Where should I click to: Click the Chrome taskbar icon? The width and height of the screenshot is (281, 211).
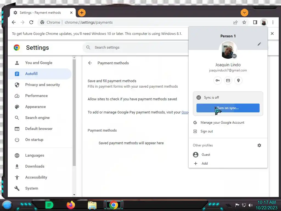click(114, 205)
